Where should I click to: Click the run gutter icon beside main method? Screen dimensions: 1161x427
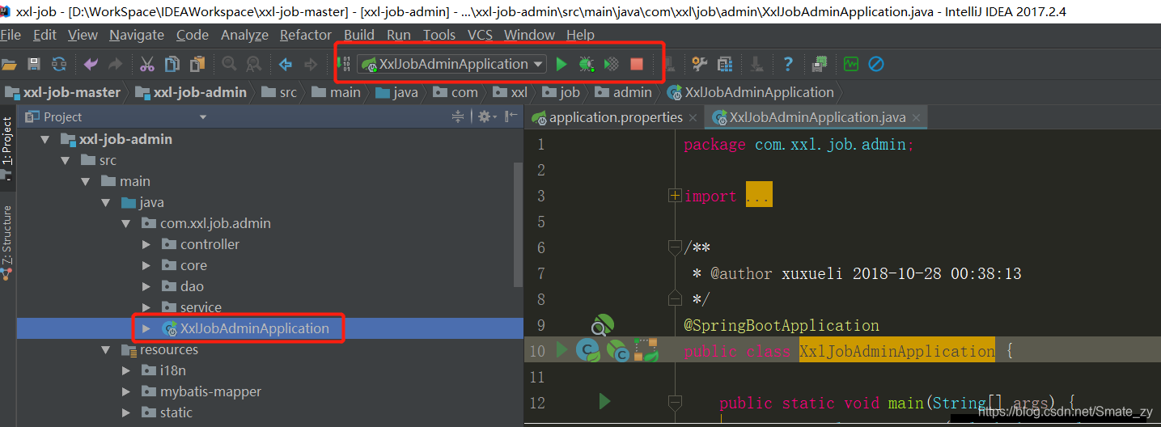(604, 401)
